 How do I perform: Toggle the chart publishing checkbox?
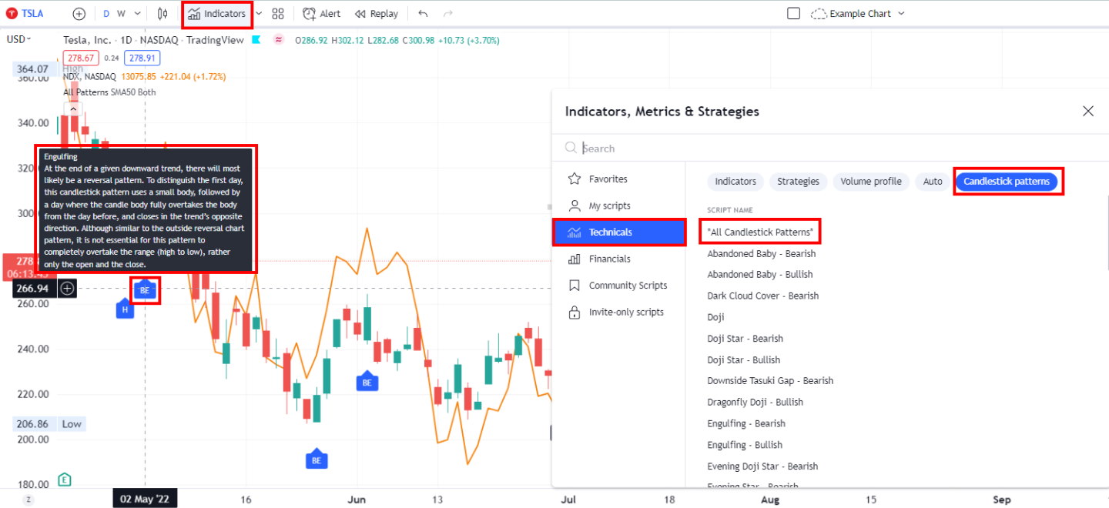pos(792,13)
